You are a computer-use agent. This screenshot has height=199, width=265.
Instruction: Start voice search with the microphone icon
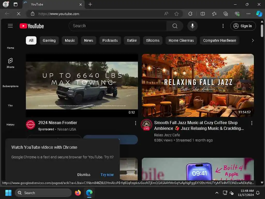[x=192, y=26]
